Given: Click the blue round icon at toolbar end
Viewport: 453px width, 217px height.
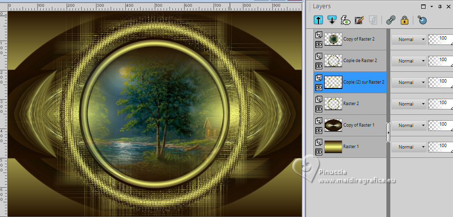Looking at the screenshot, I should coord(422,20).
